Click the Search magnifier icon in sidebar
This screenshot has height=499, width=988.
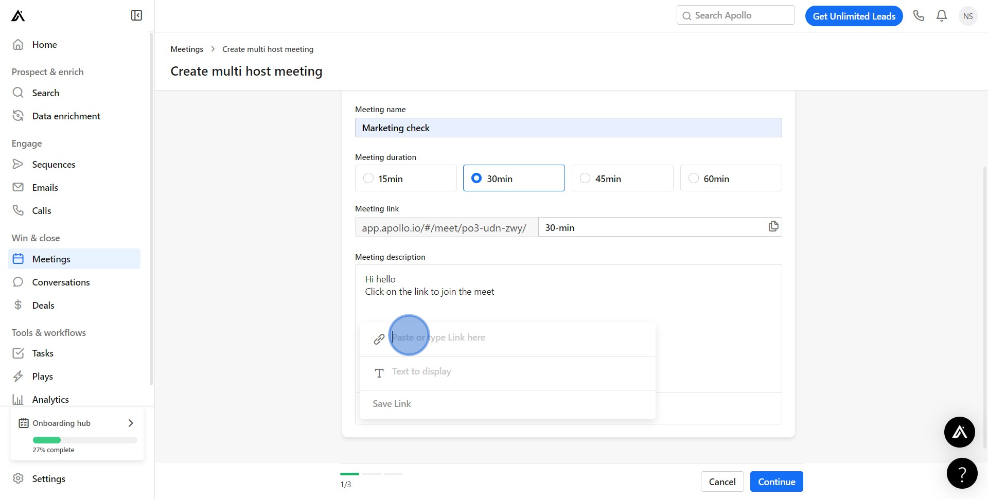click(18, 93)
